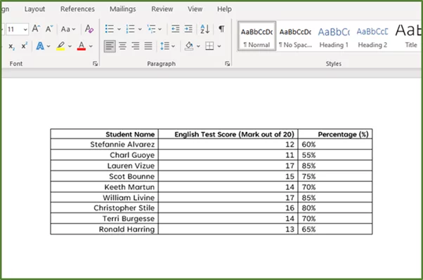Click the Scot Bounne cell

coord(105,176)
